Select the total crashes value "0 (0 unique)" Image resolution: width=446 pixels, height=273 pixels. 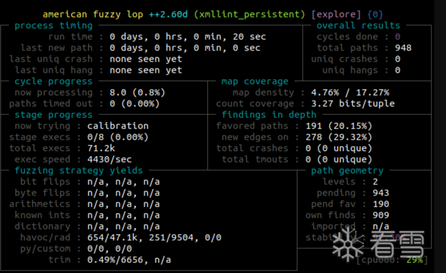(339, 148)
